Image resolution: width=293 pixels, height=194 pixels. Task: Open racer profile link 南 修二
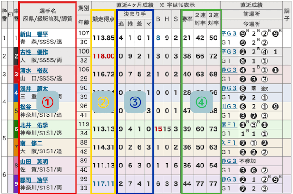click(x=31, y=143)
